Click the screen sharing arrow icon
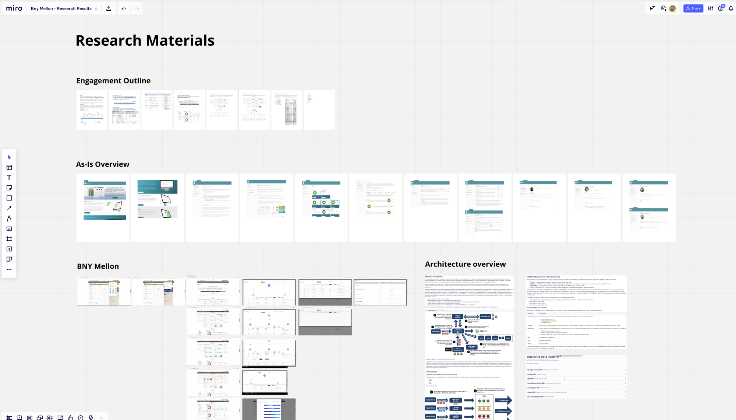Screen dimensions: 736x420 click(60, 417)
